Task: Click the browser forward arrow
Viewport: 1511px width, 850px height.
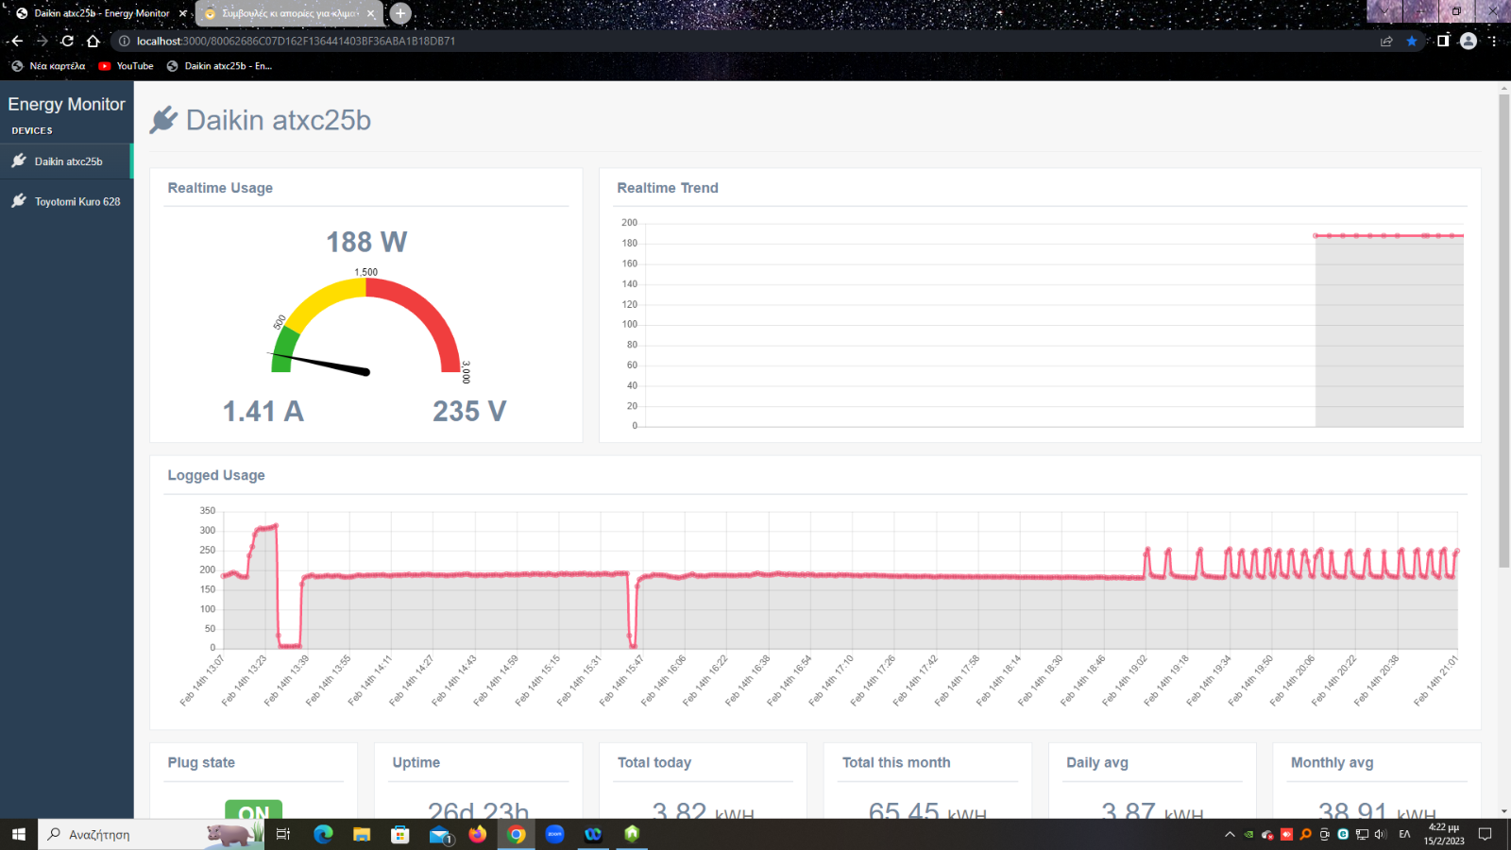Action: click(x=42, y=41)
